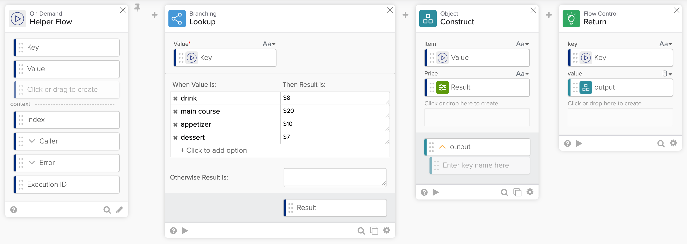
Task: Delete the appetizer lookup option
Action: point(175,124)
